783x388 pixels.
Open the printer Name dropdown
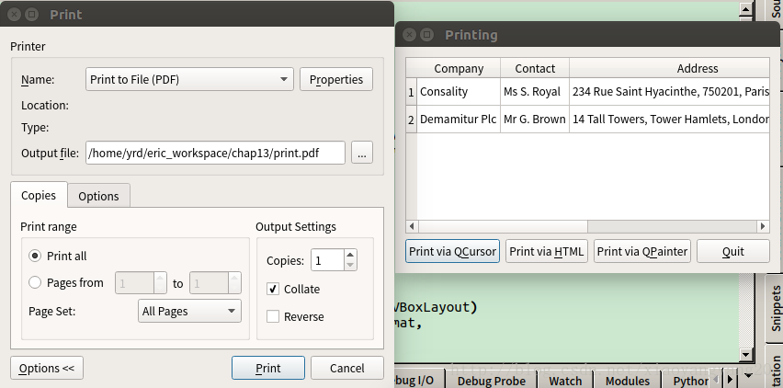coord(189,80)
